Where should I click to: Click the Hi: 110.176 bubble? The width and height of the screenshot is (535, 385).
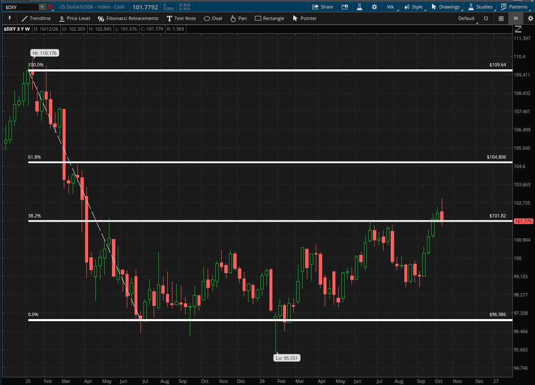coord(44,53)
